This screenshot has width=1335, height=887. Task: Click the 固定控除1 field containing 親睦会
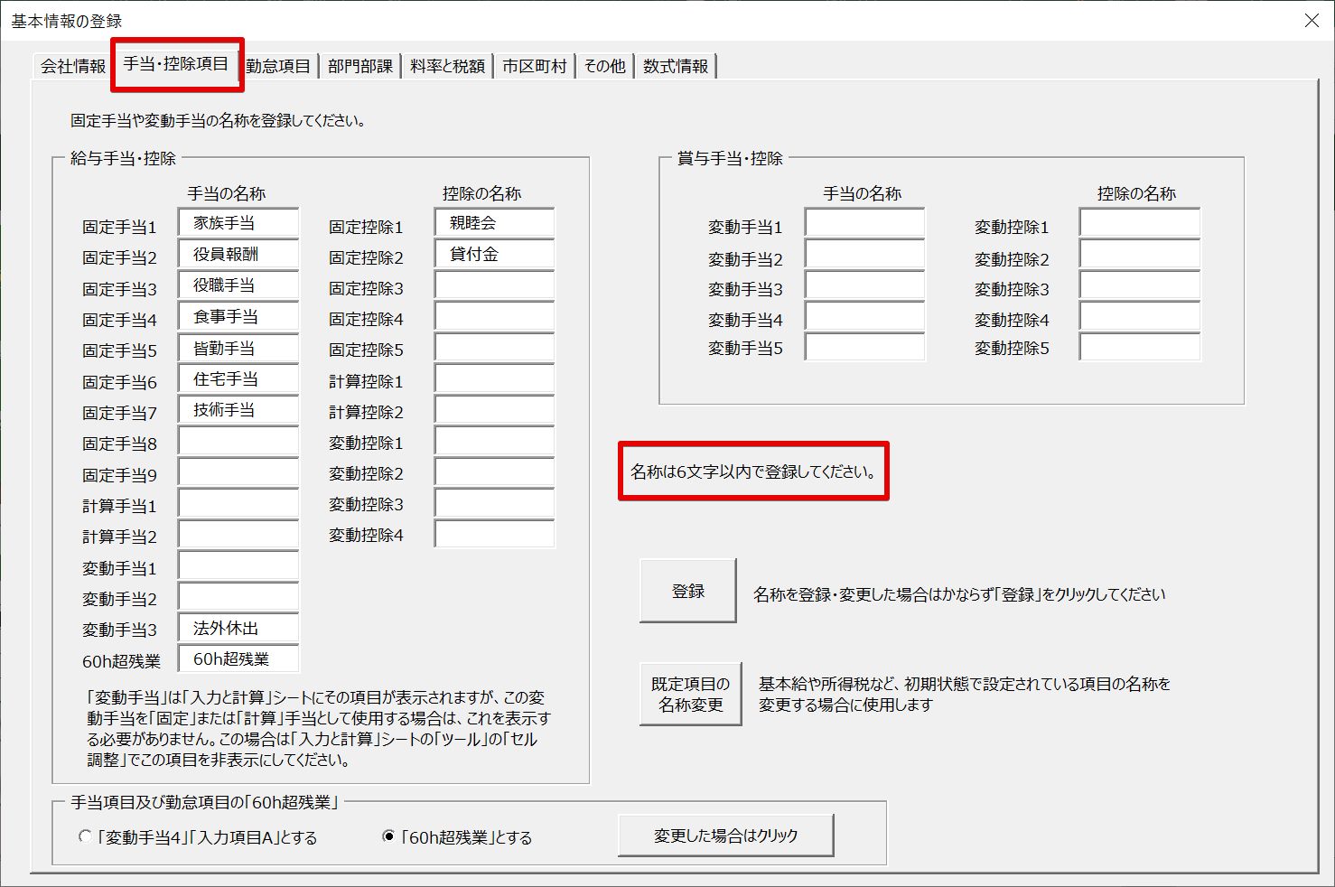pyautogui.click(x=494, y=223)
